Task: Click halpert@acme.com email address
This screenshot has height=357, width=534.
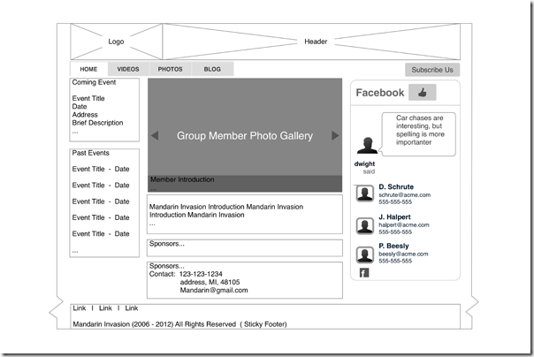Action: point(404,225)
